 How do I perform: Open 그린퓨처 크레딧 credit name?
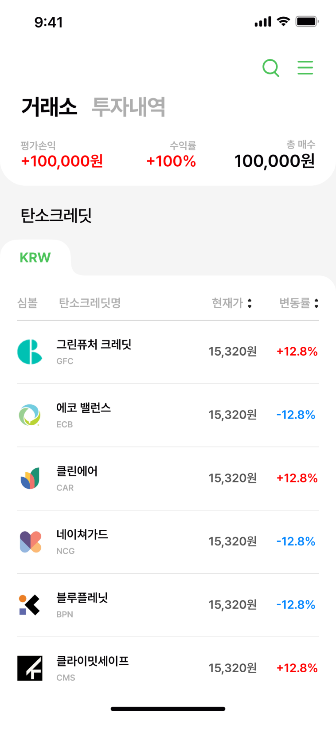[94, 345]
